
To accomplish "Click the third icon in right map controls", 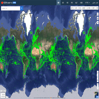I will 98,22.
